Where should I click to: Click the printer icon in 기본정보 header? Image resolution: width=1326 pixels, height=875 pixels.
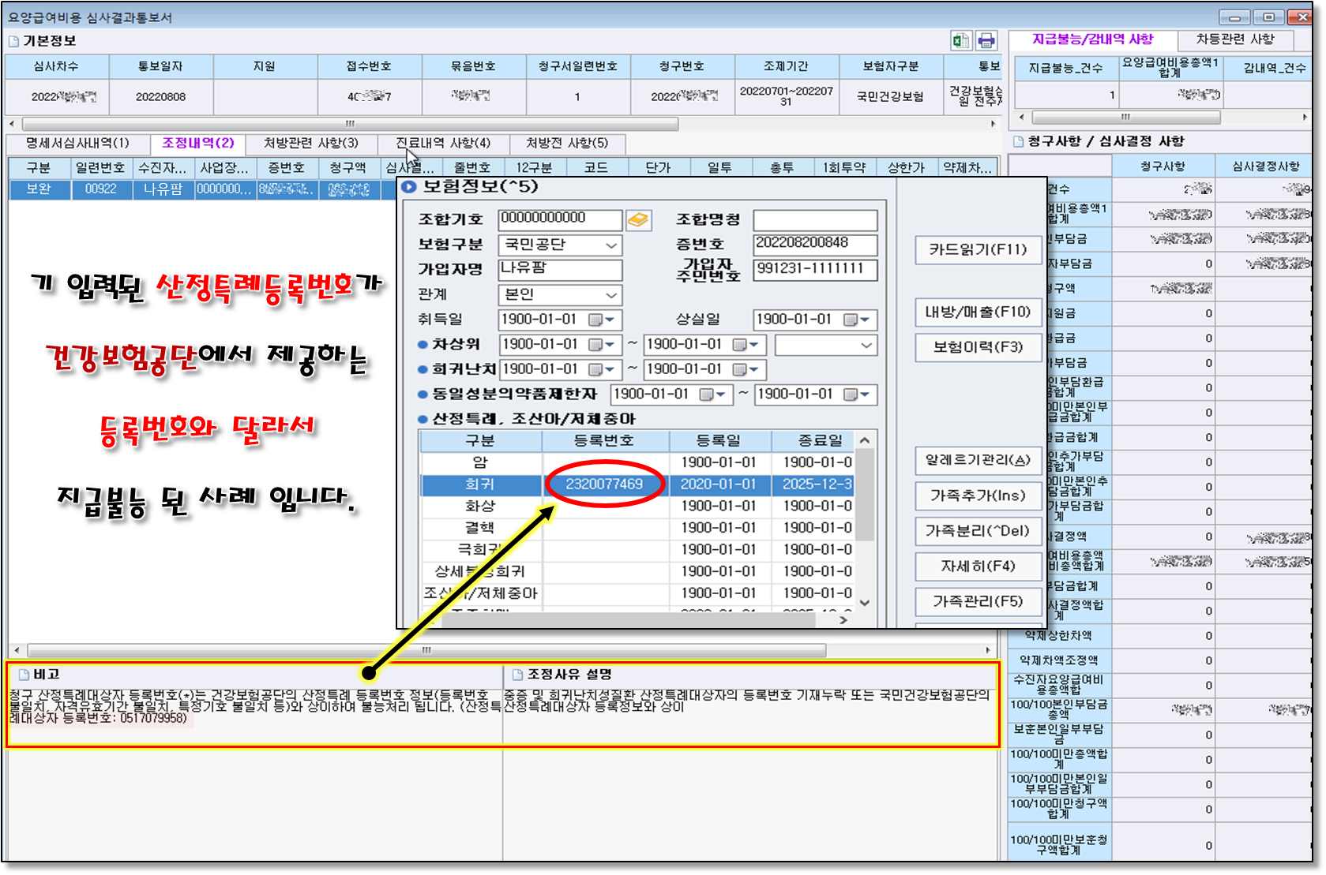pyautogui.click(x=986, y=41)
